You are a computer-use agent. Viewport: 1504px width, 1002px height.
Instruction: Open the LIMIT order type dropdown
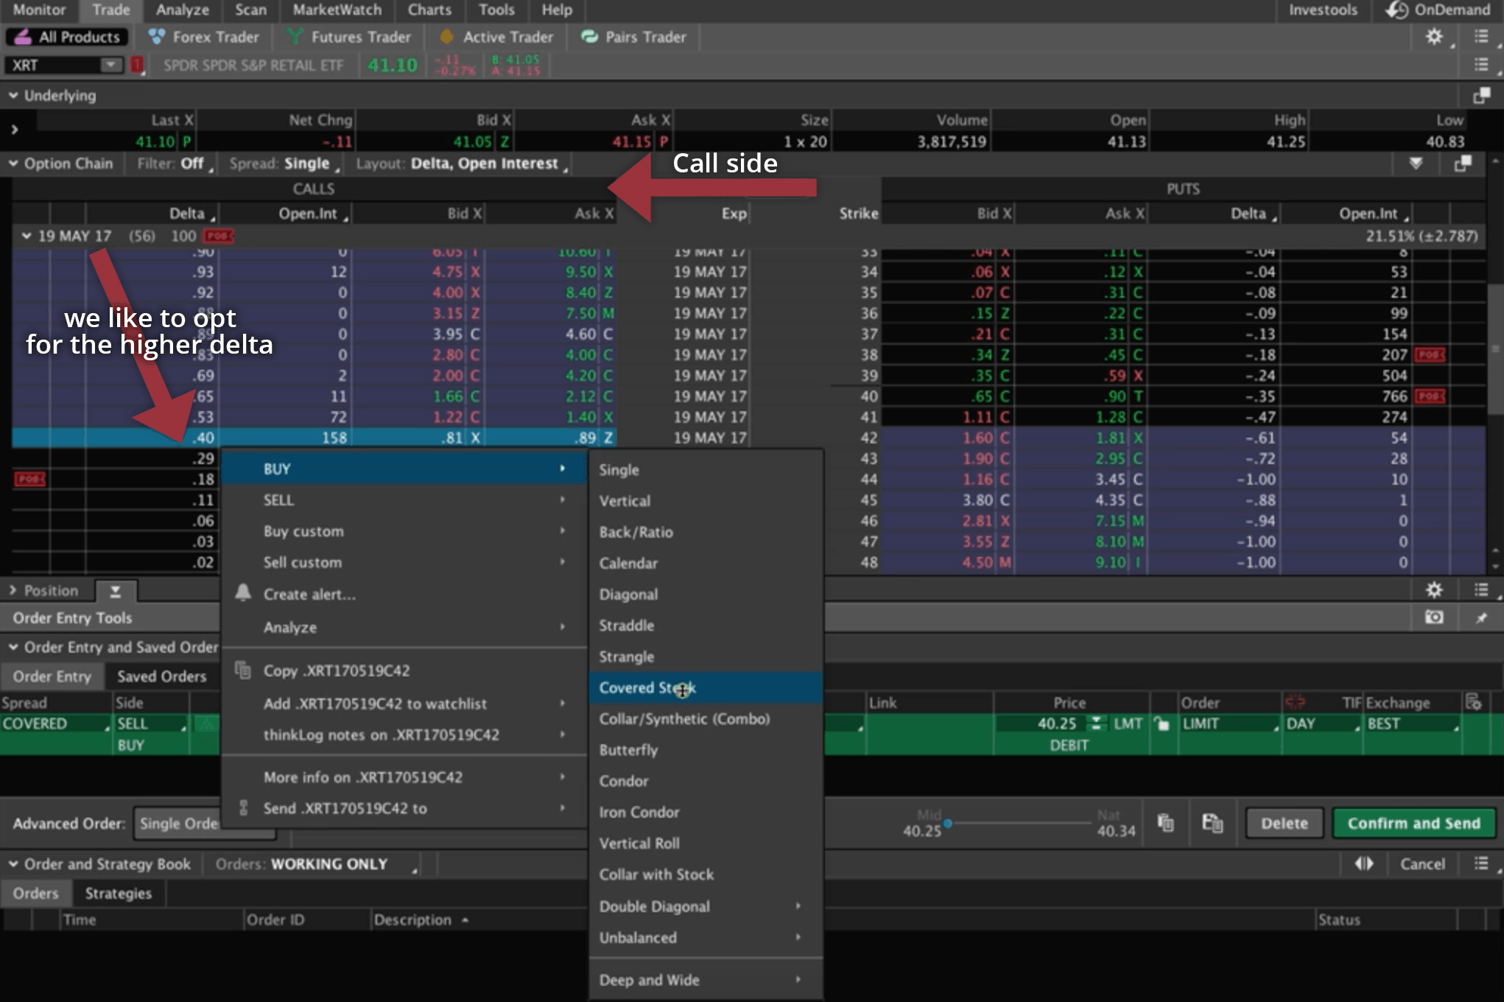(x=1229, y=724)
